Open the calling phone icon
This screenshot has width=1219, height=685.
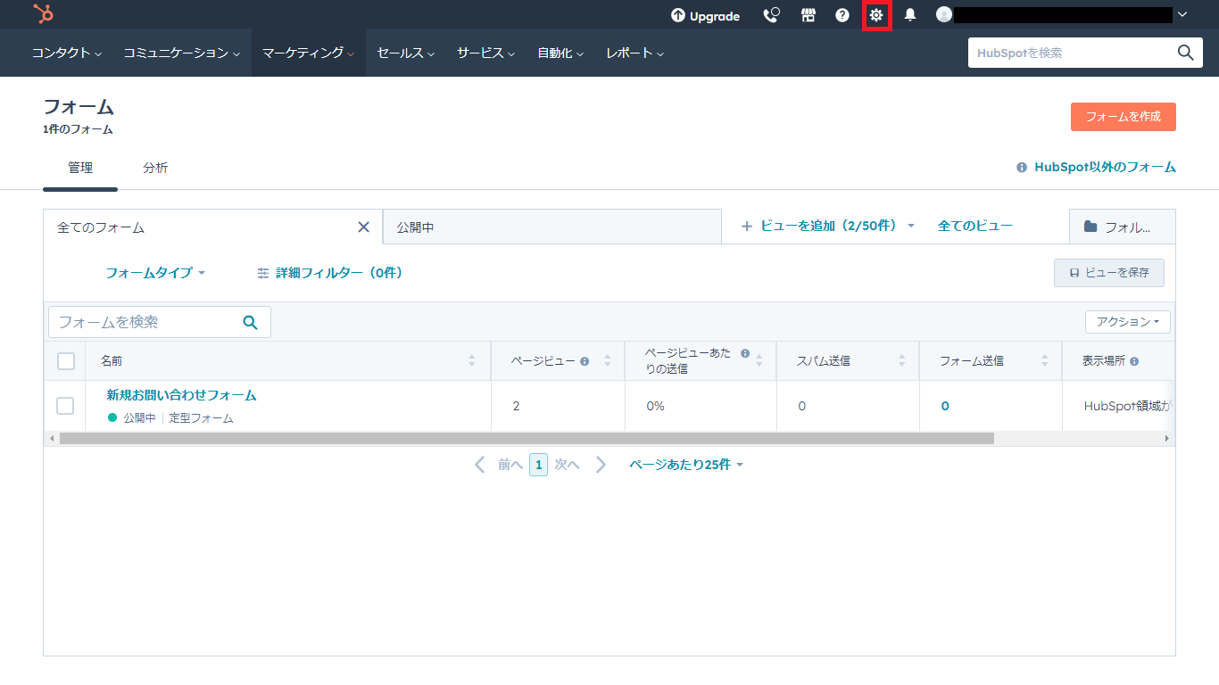tap(771, 15)
